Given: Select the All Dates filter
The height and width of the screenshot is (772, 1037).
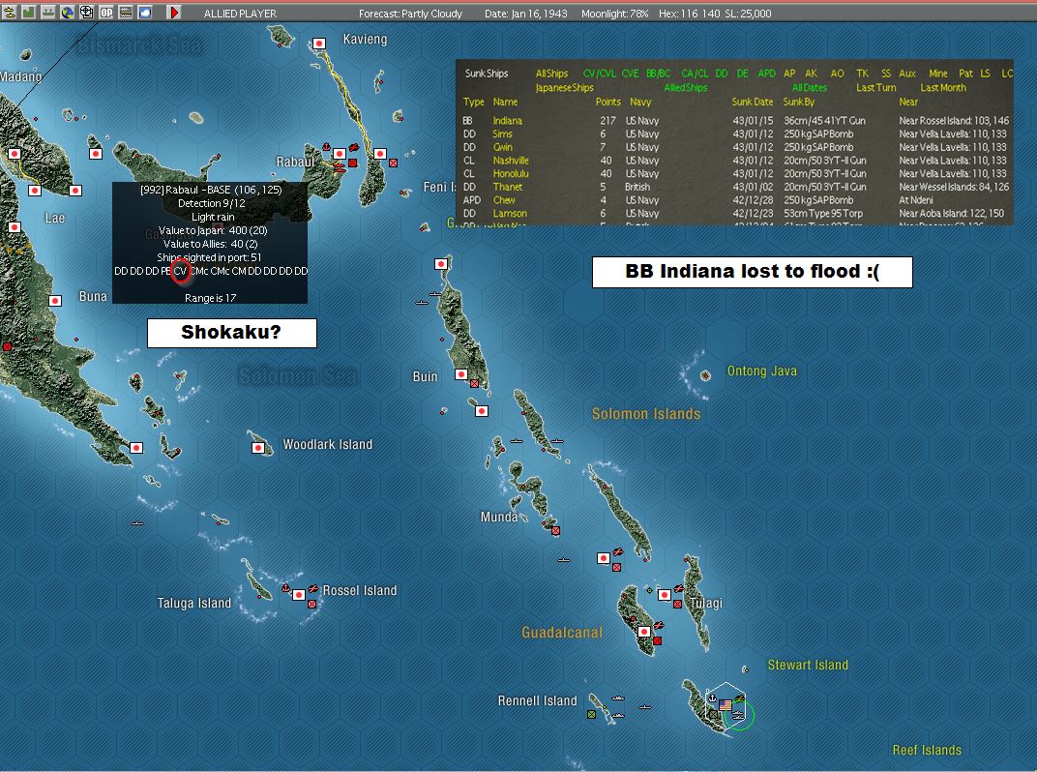Looking at the screenshot, I should (810, 87).
